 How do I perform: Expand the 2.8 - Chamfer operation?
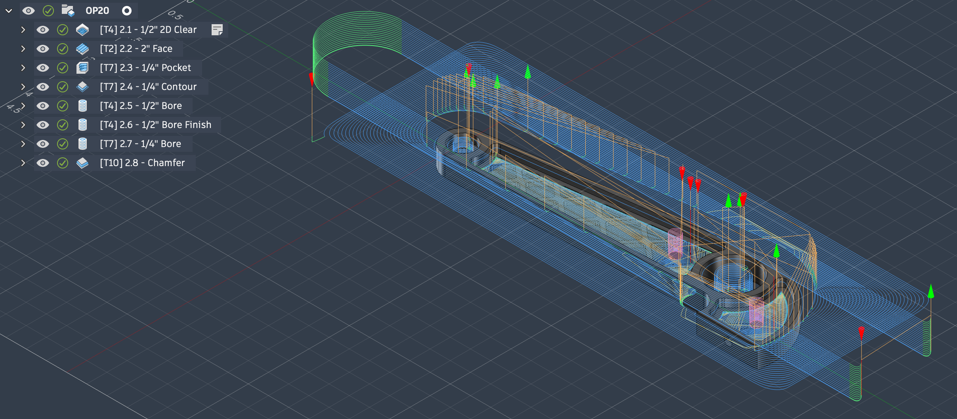[23, 163]
